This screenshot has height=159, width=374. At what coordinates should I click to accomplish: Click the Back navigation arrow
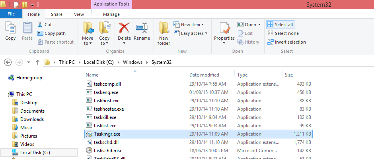click(x=8, y=62)
